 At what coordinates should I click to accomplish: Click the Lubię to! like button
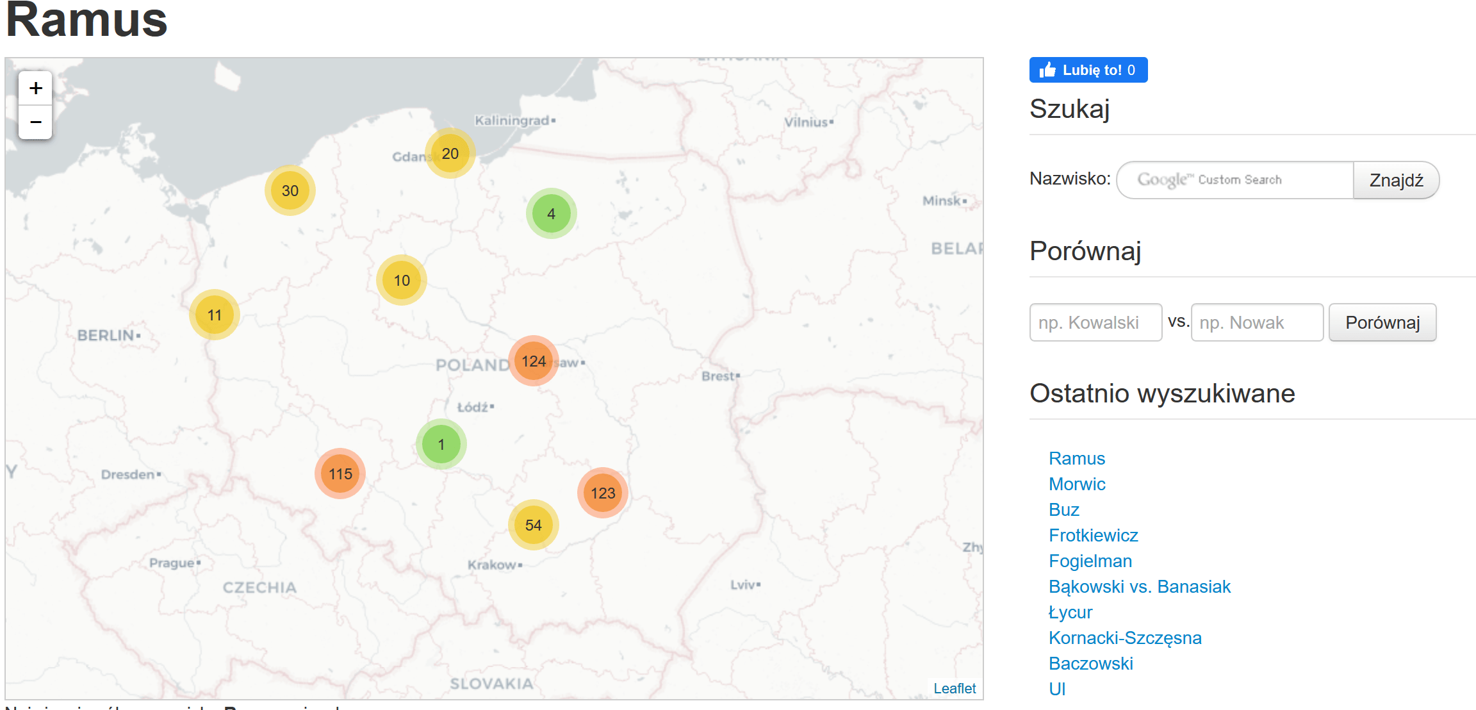(1088, 70)
